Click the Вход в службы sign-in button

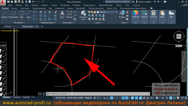(144, 2)
